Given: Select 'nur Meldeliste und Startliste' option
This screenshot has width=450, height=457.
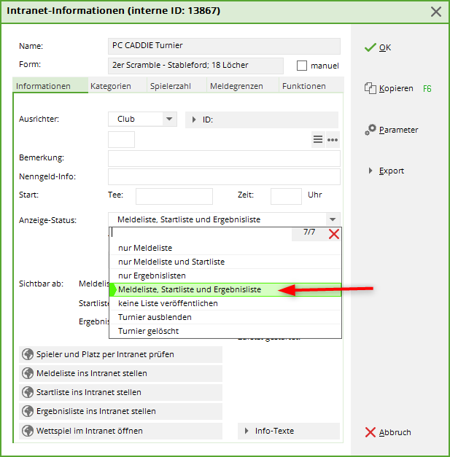Looking at the screenshot, I should pyautogui.click(x=225, y=262).
